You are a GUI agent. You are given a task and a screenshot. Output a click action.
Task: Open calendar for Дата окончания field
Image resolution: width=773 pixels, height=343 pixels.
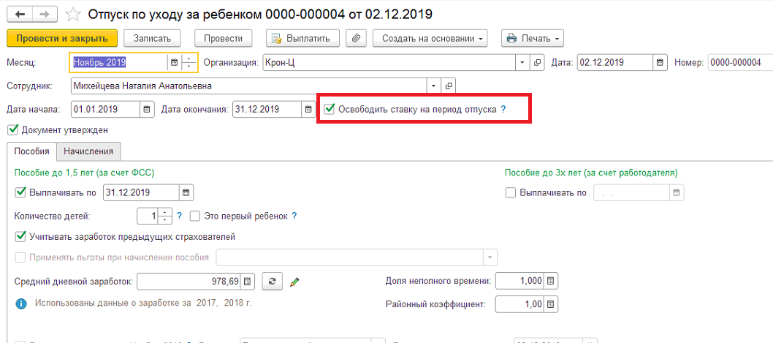click(308, 110)
